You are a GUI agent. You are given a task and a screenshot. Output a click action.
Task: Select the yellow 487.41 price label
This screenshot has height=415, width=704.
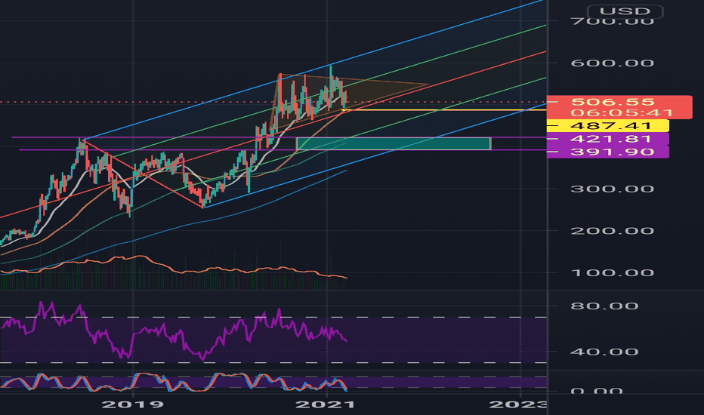[608, 125]
